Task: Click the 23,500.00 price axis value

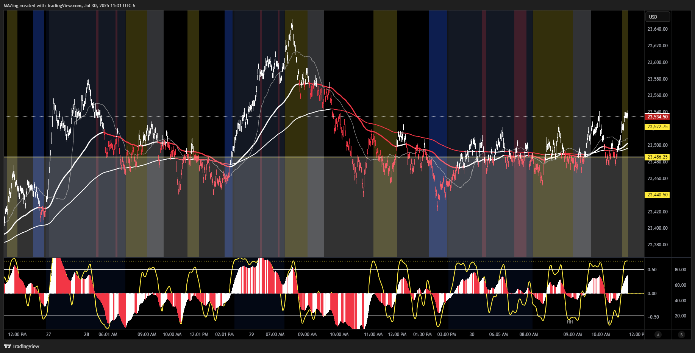Action: point(658,145)
